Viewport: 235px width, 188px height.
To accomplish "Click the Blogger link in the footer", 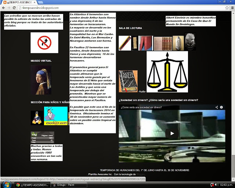I will point(140,174).
